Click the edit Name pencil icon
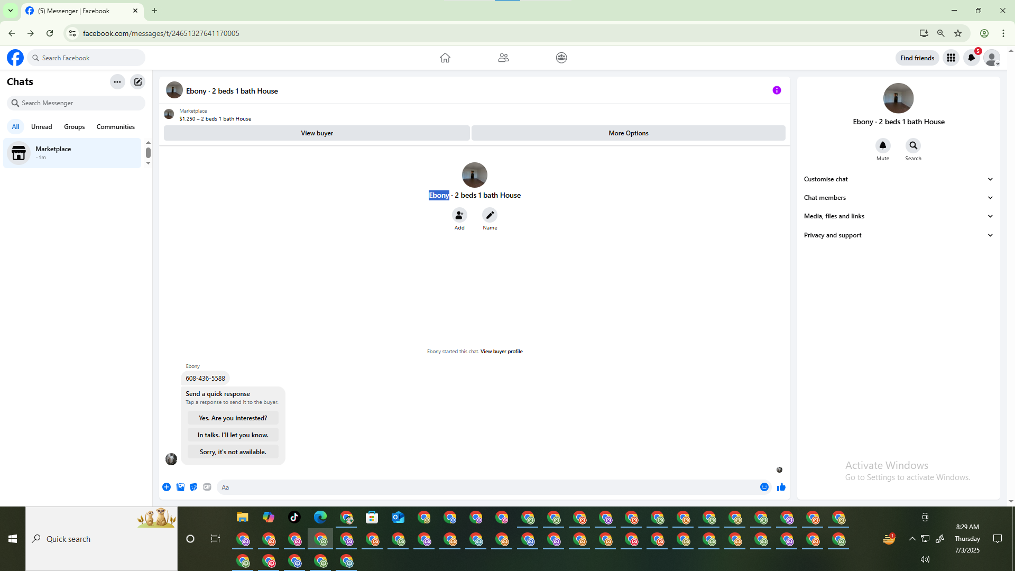1015x571 pixels. point(490,215)
